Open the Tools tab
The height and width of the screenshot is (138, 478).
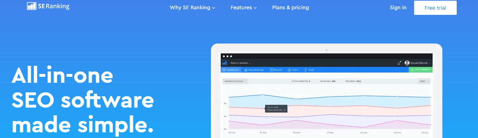coord(309,70)
